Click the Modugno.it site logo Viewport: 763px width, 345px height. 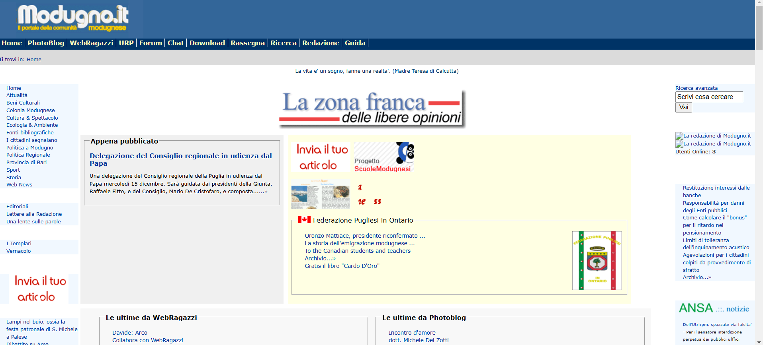(x=72, y=18)
